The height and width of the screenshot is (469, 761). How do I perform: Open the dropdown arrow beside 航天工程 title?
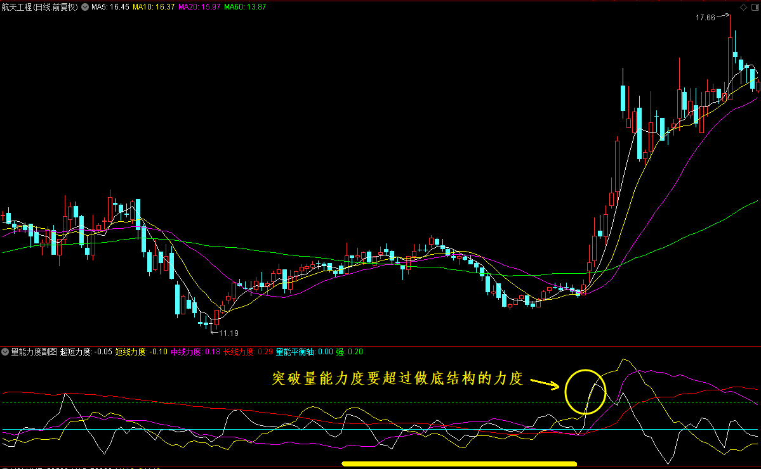[85, 7]
